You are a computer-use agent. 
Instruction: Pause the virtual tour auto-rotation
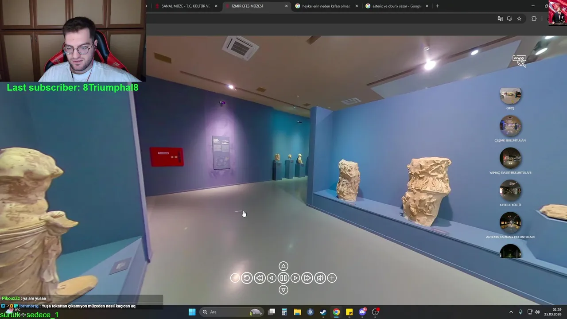(283, 278)
